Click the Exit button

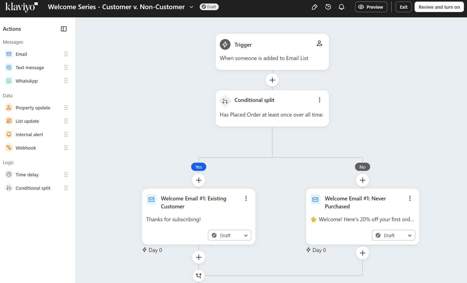pyautogui.click(x=404, y=7)
